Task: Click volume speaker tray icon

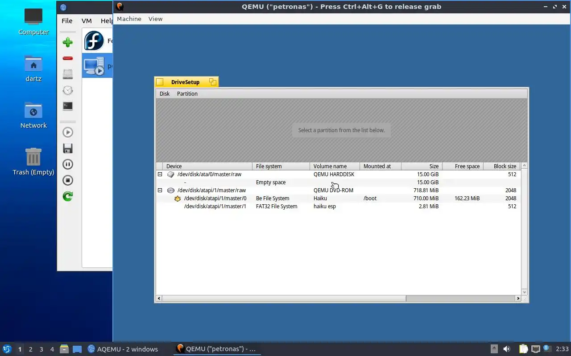Action: pyautogui.click(x=507, y=349)
